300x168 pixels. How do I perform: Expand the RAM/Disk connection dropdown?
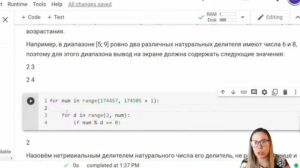pos(243,17)
